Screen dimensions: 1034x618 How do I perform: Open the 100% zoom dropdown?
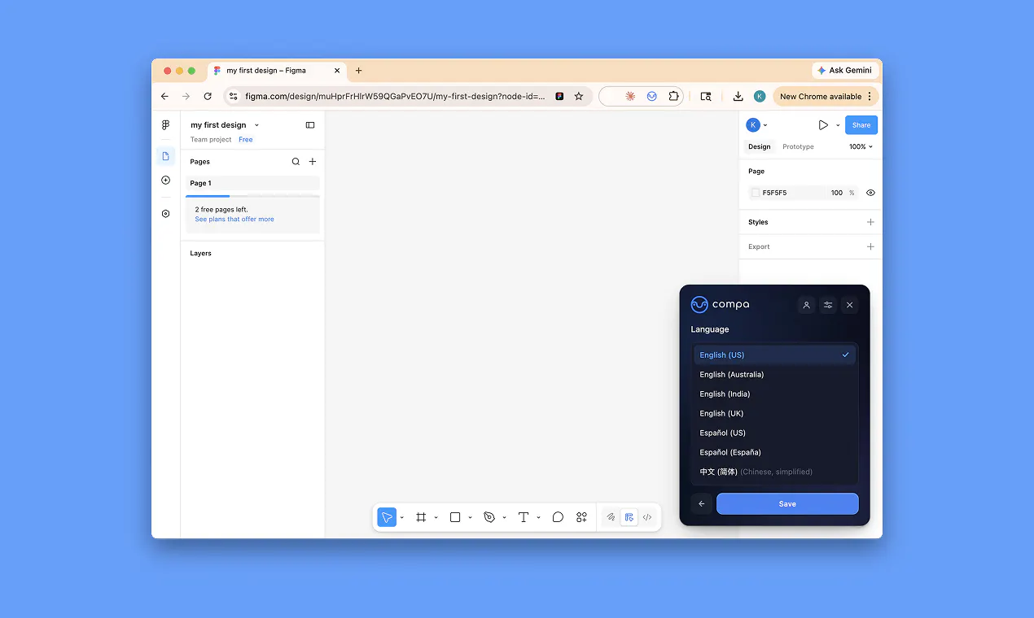click(861, 147)
